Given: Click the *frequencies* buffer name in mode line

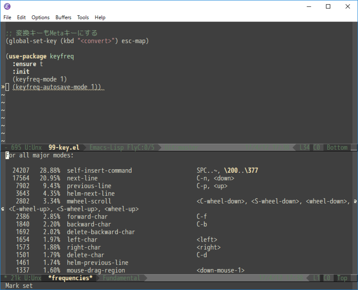Looking at the screenshot, I should pyautogui.click(x=70, y=278).
